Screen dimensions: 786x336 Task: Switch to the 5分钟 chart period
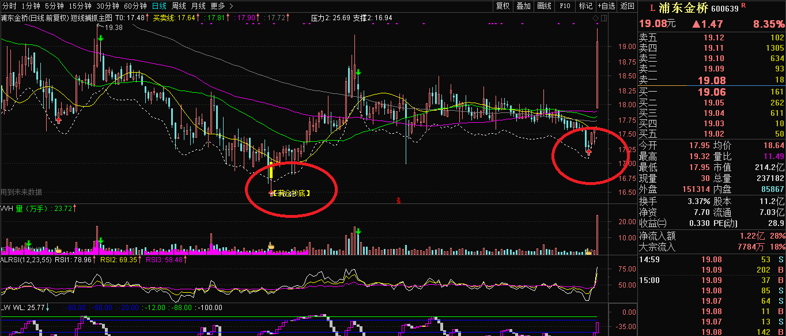pyautogui.click(x=54, y=6)
